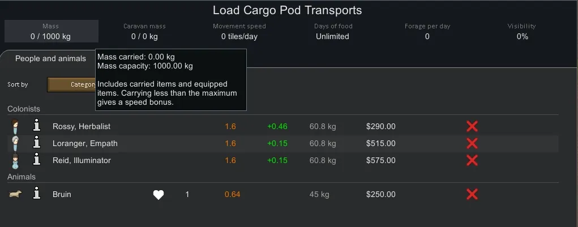578x227 pixels.
Task: Click the bonded heart icon for Bruin
Action: (159, 195)
